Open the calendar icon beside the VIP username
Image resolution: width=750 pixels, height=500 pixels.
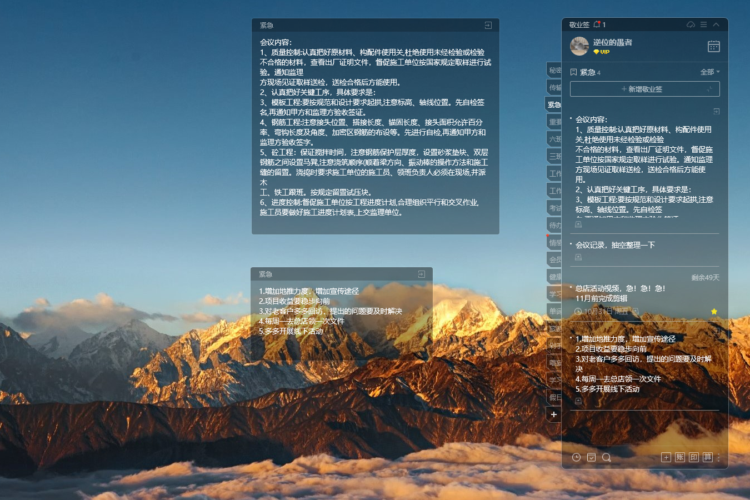click(714, 46)
